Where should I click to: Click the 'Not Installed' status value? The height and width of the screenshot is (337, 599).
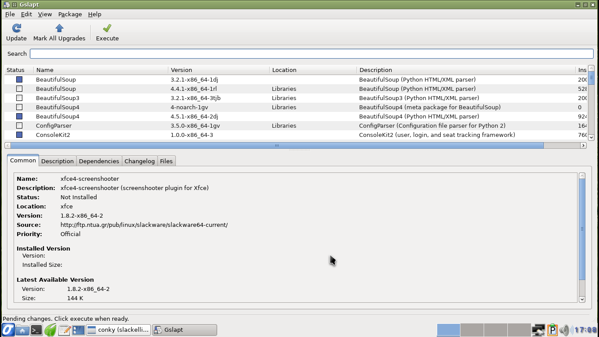tap(78, 197)
